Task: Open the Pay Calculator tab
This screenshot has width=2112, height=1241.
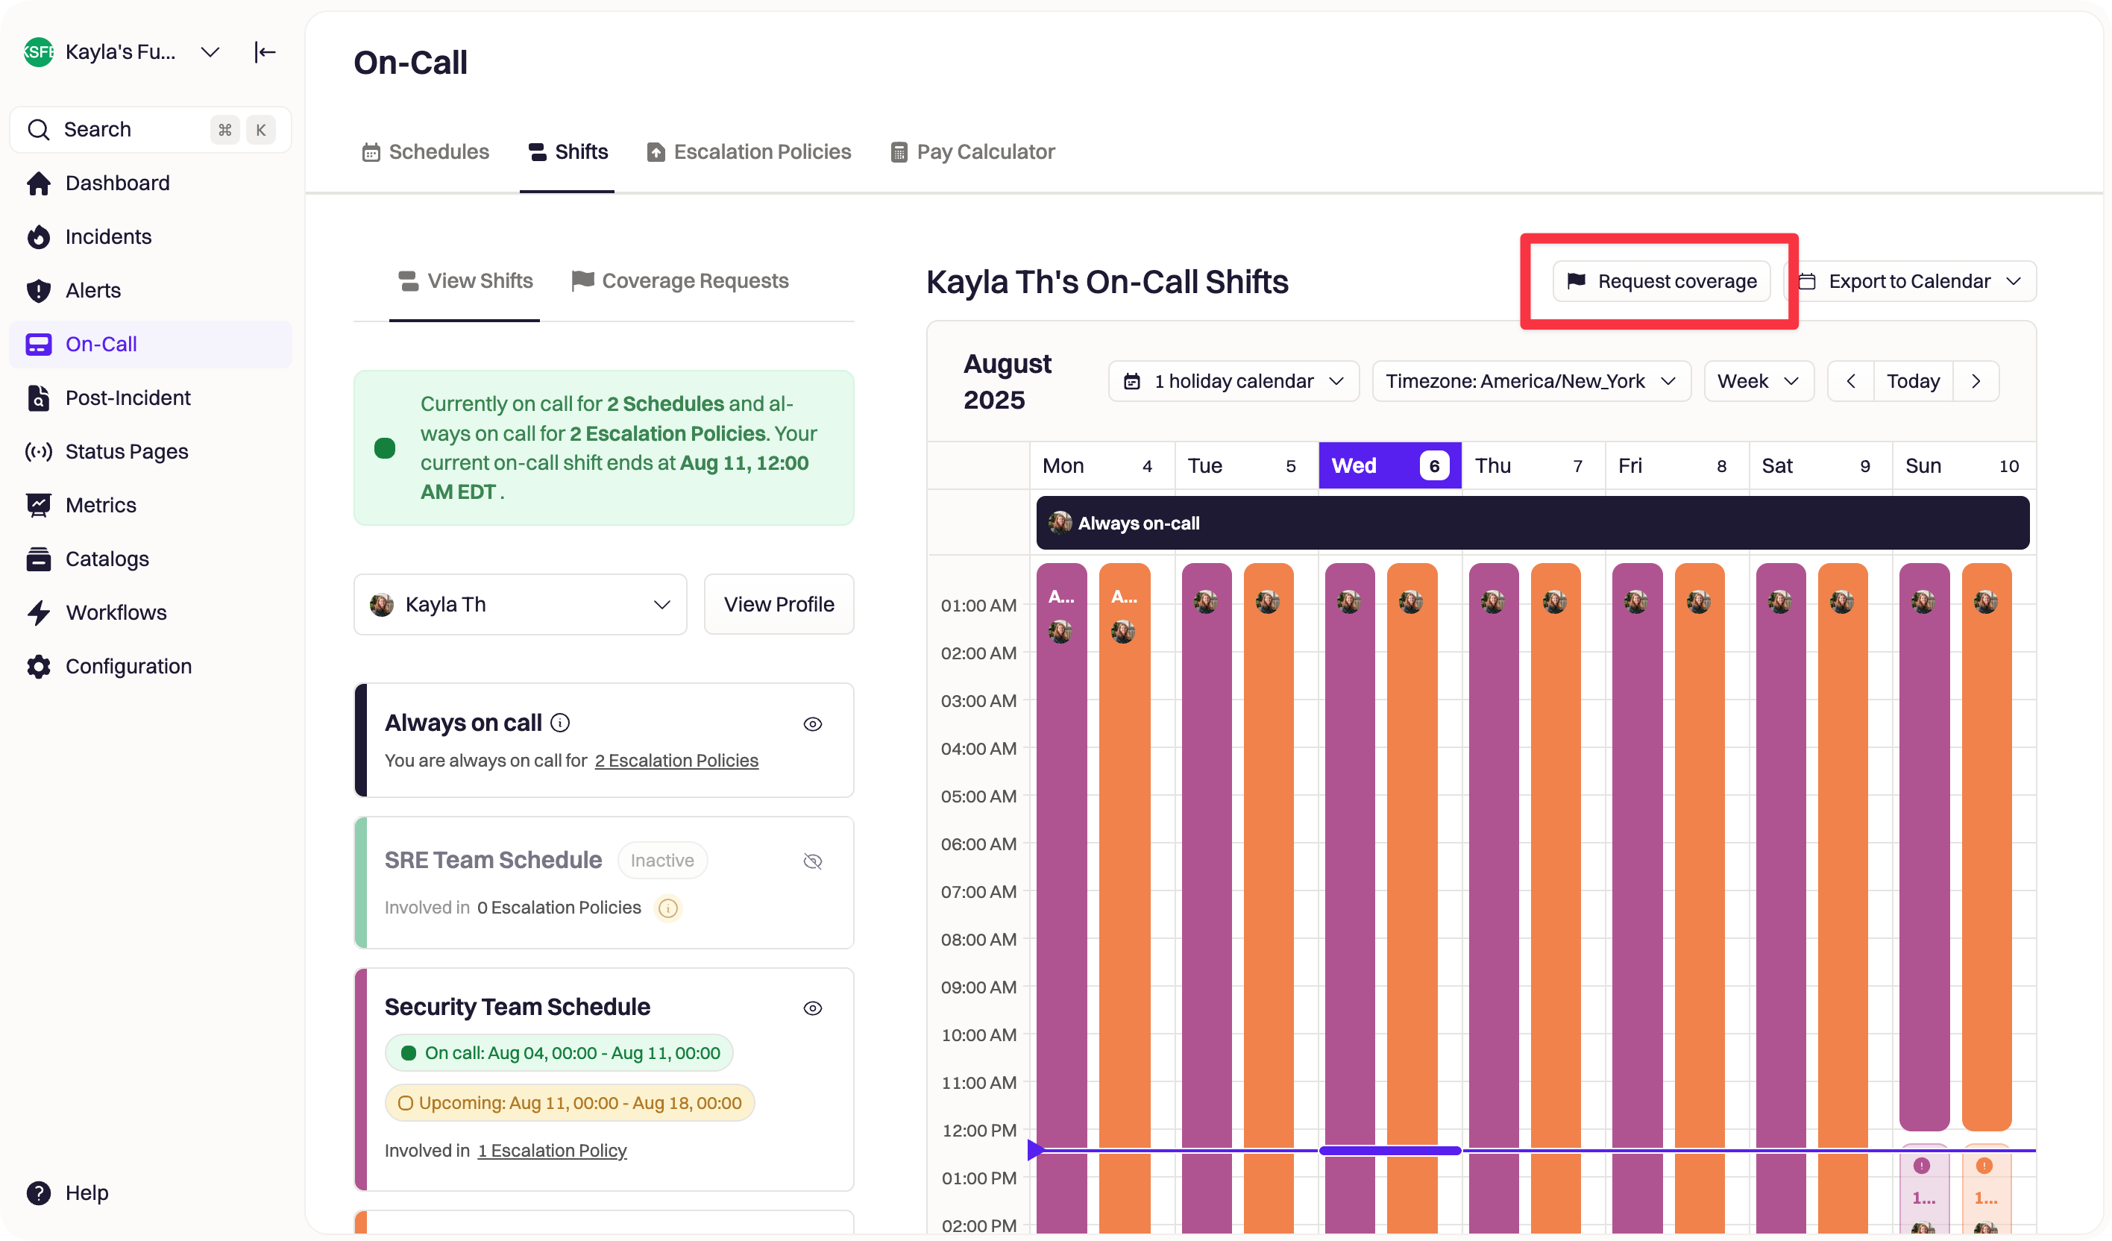Action: pos(972,151)
